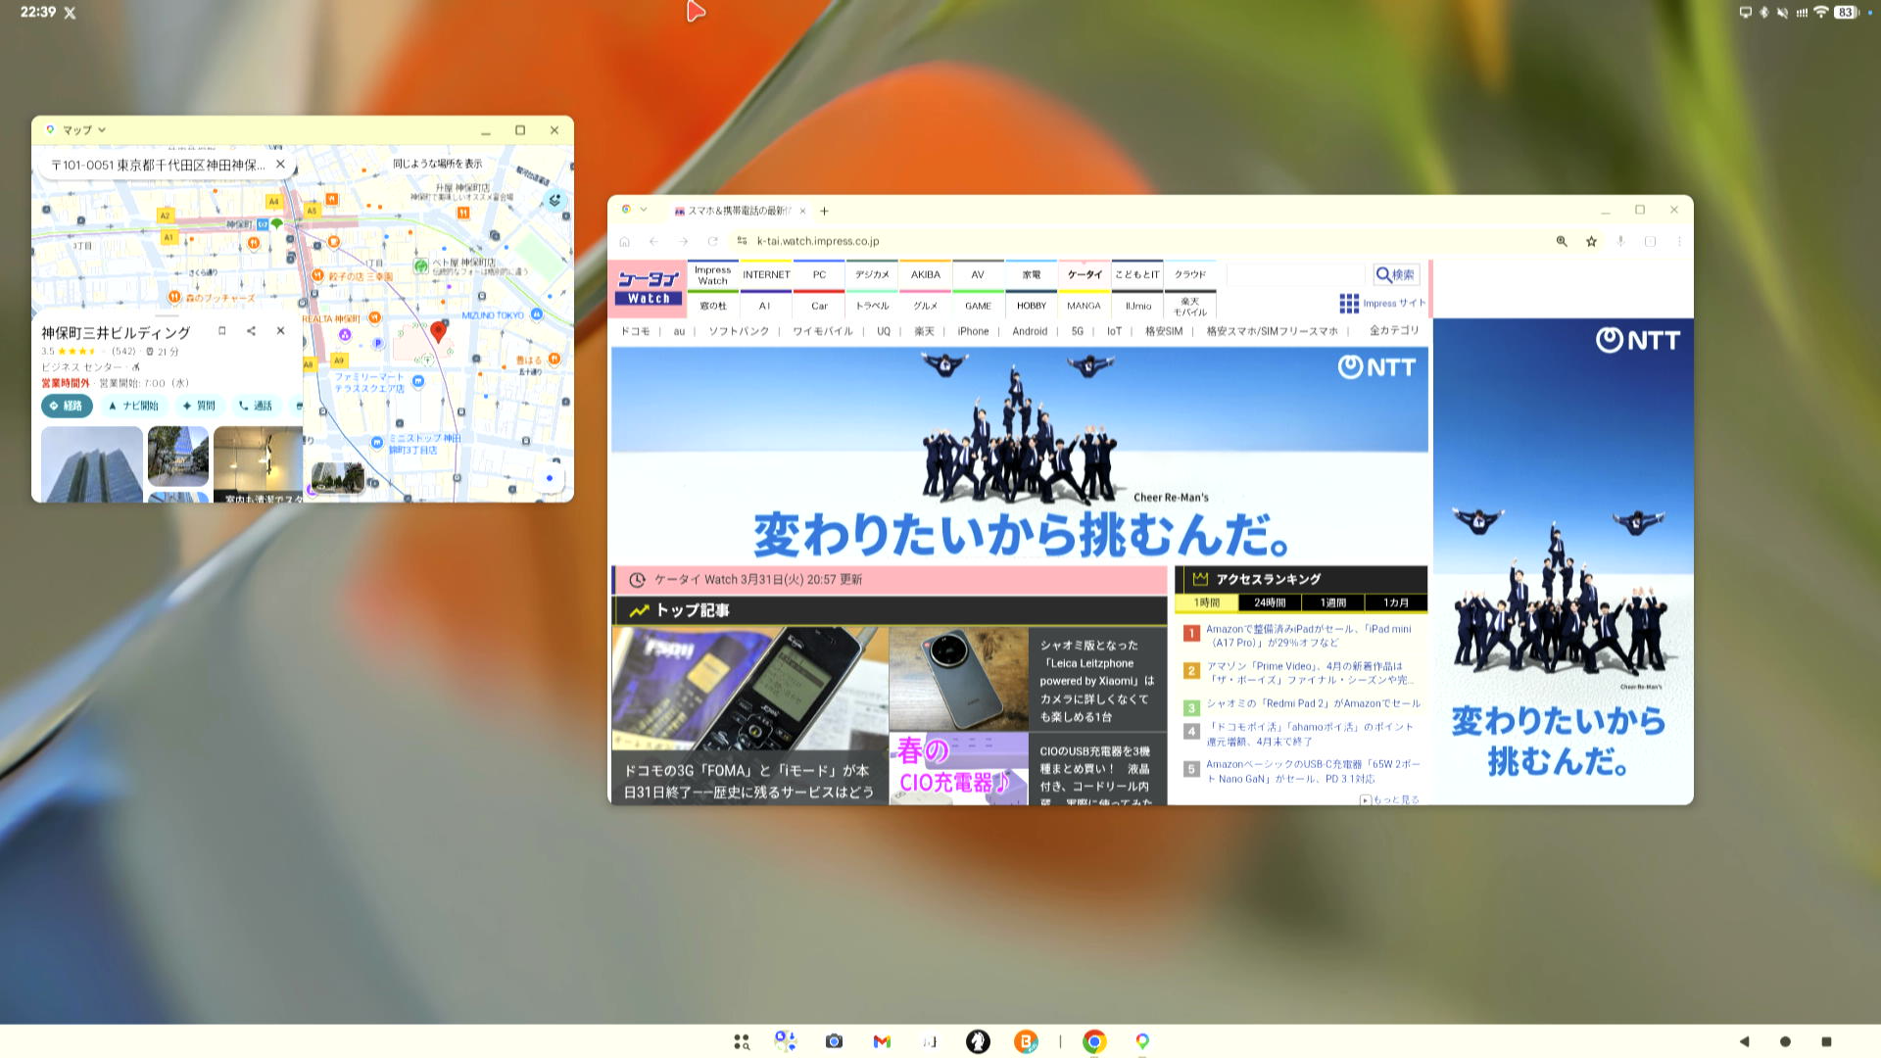Open the iPhone link in the category bar
The image size is (1881, 1058).
click(x=972, y=331)
